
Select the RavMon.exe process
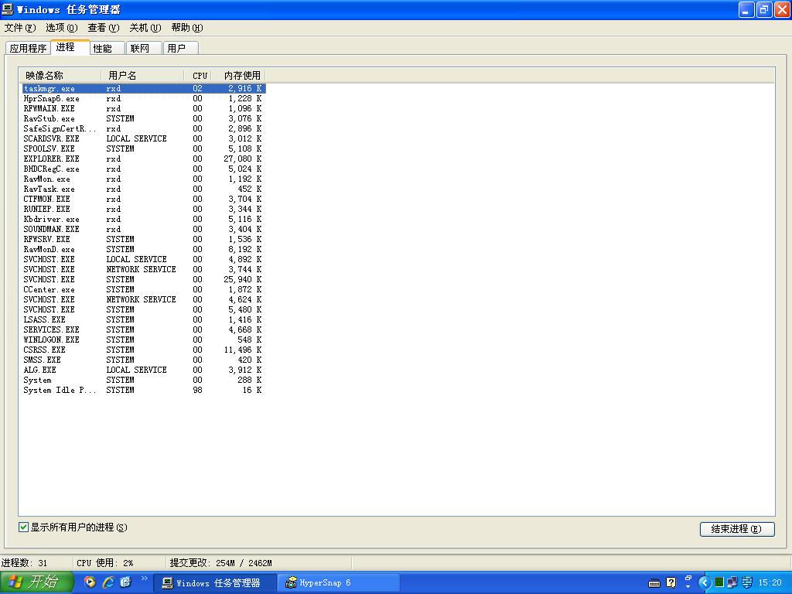click(x=143, y=179)
